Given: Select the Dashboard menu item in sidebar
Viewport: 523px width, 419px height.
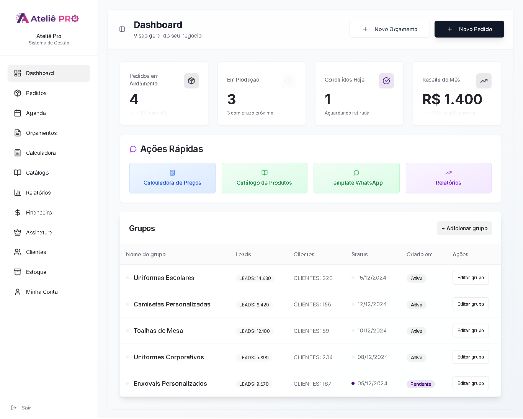Looking at the screenshot, I should [x=40, y=73].
